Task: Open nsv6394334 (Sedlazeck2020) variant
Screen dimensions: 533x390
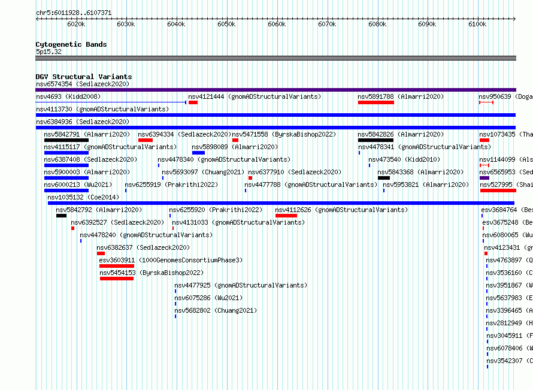Action: coord(184,134)
